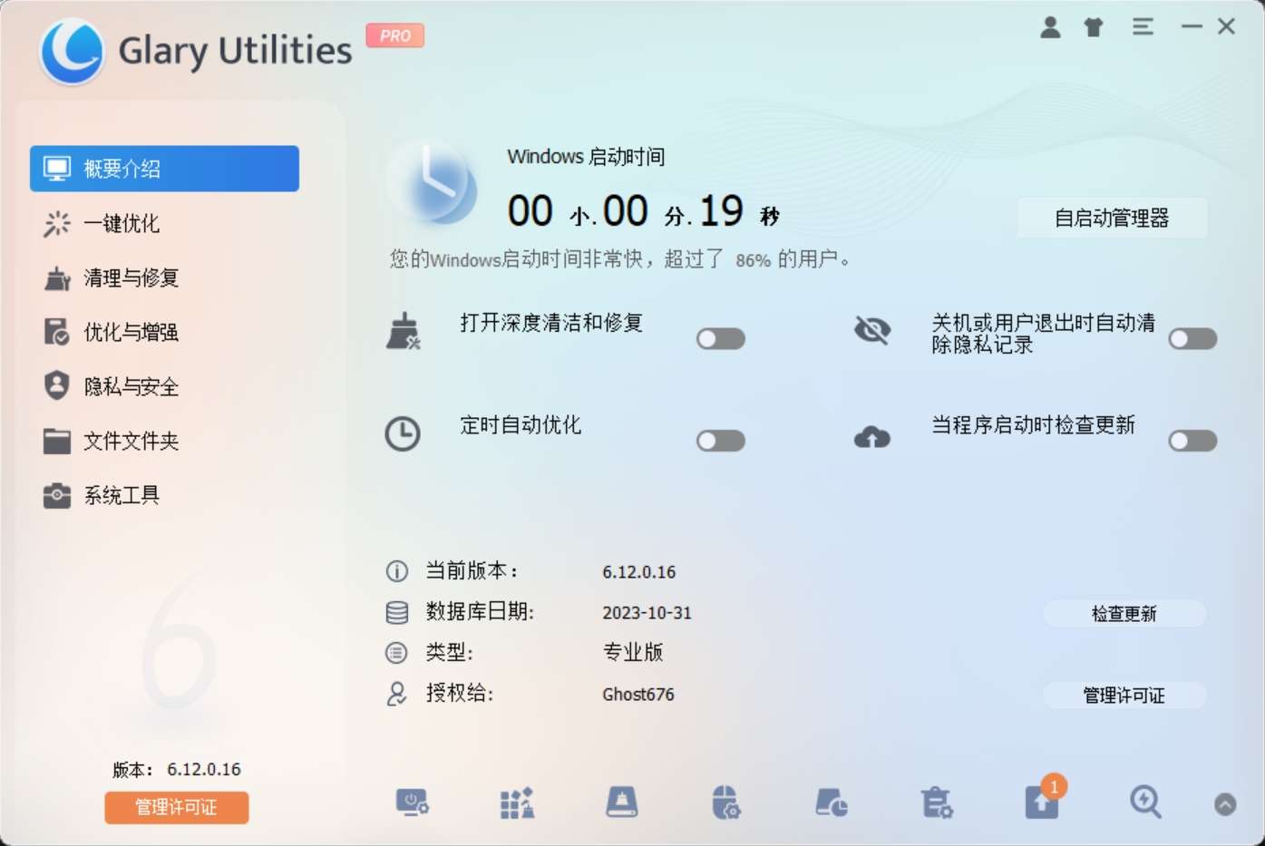Click the update icon with notification badge 1
The image size is (1265, 846).
[1041, 802]
